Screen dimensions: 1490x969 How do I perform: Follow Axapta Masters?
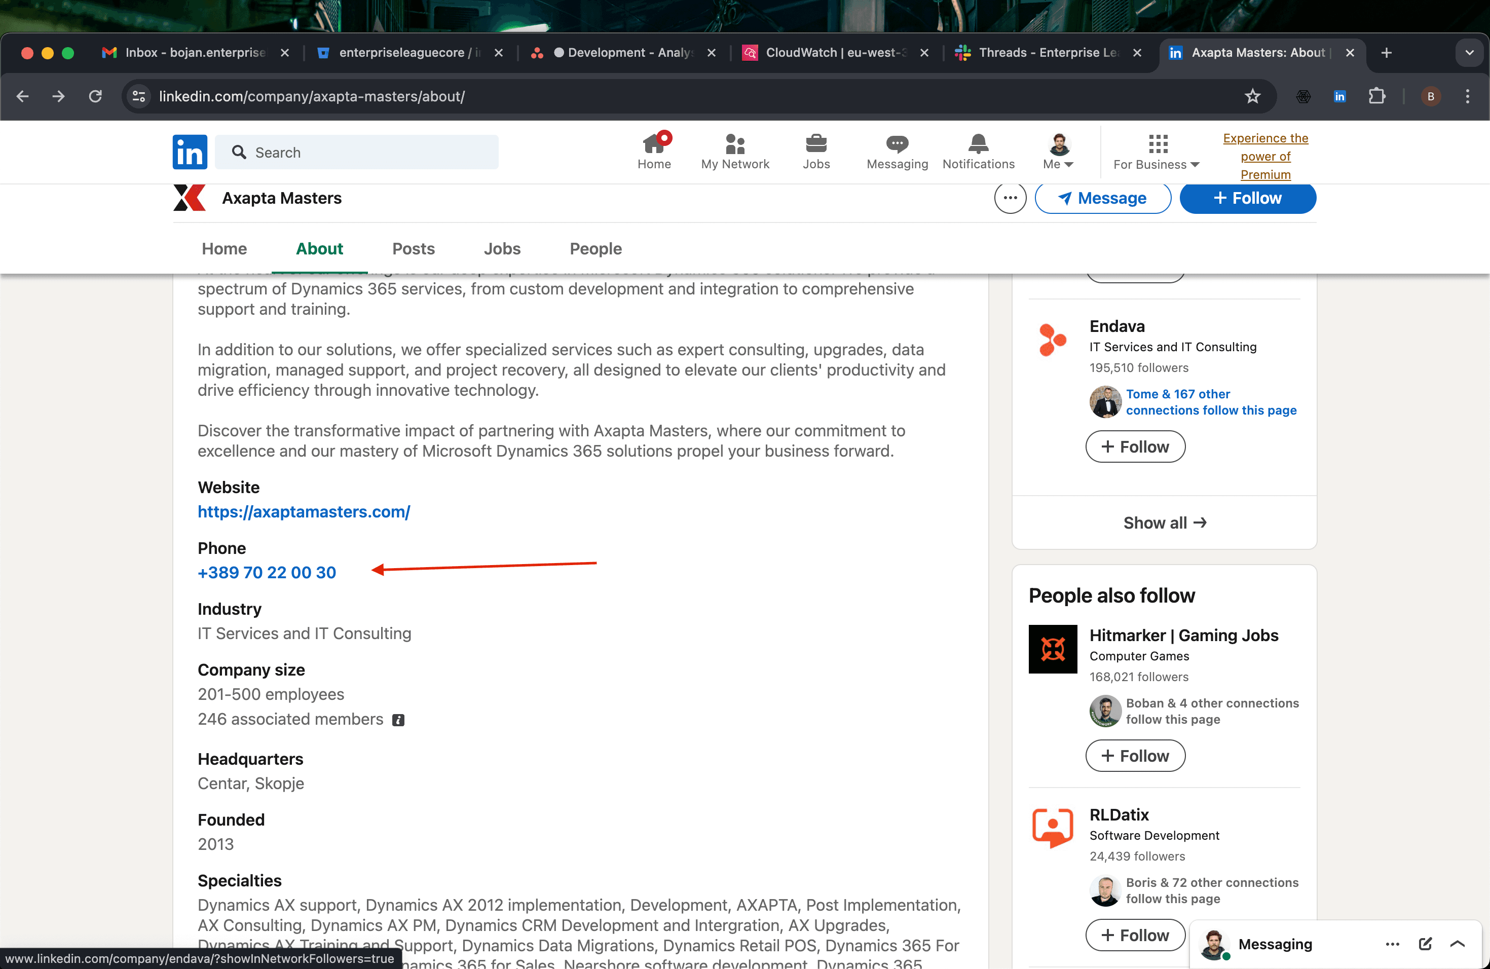1247,198
